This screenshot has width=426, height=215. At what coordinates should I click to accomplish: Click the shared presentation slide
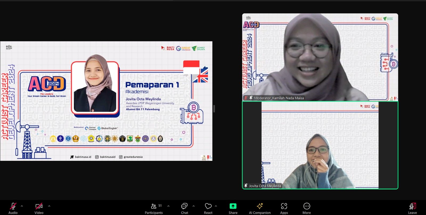(x=106, y=101)
